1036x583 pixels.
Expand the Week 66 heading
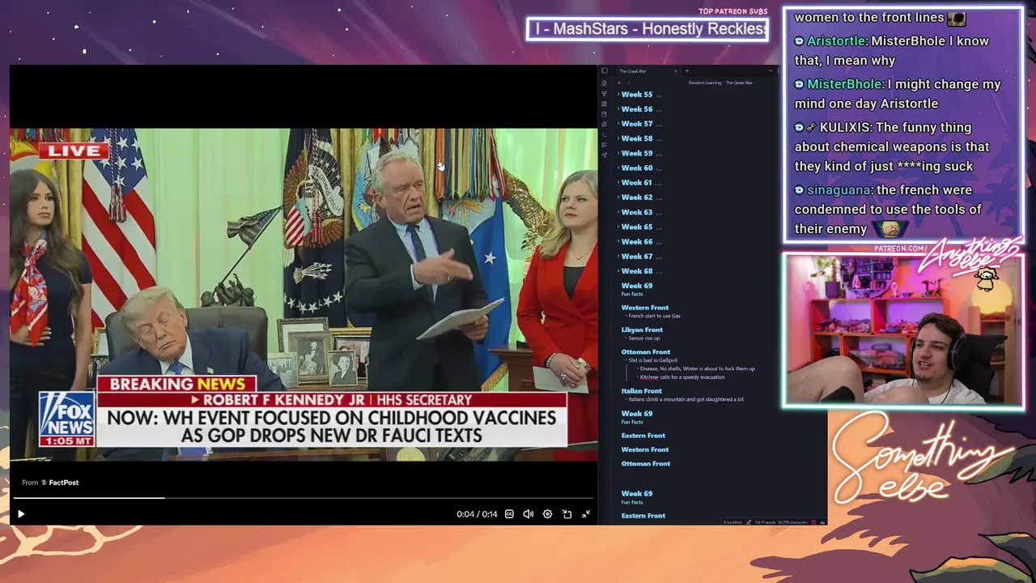(618, 242)
